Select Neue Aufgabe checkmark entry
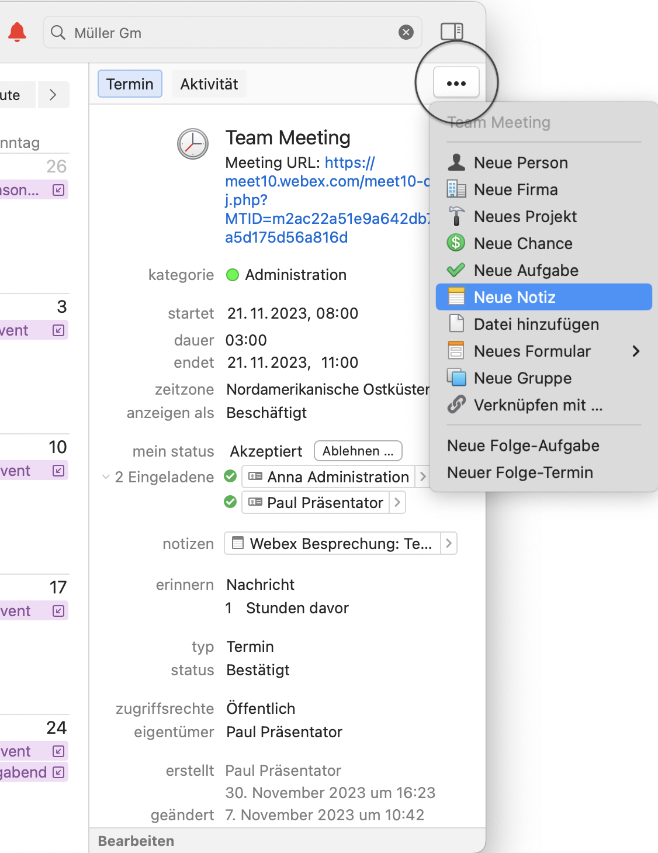The image size is (658, 853). pyautogui.click(x=525, y=270)
